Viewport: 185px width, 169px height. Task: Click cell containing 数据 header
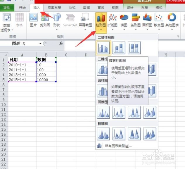tap(46, 60)
